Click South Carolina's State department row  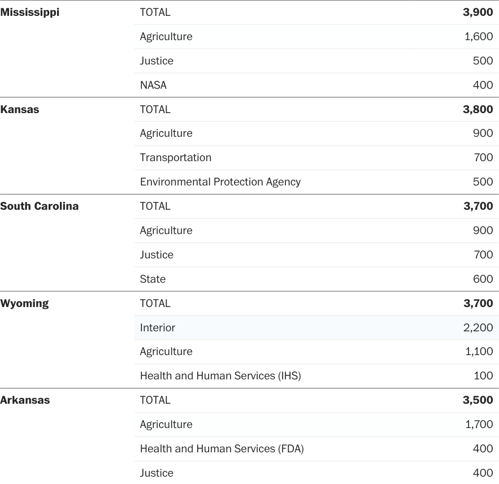point(153,279)
